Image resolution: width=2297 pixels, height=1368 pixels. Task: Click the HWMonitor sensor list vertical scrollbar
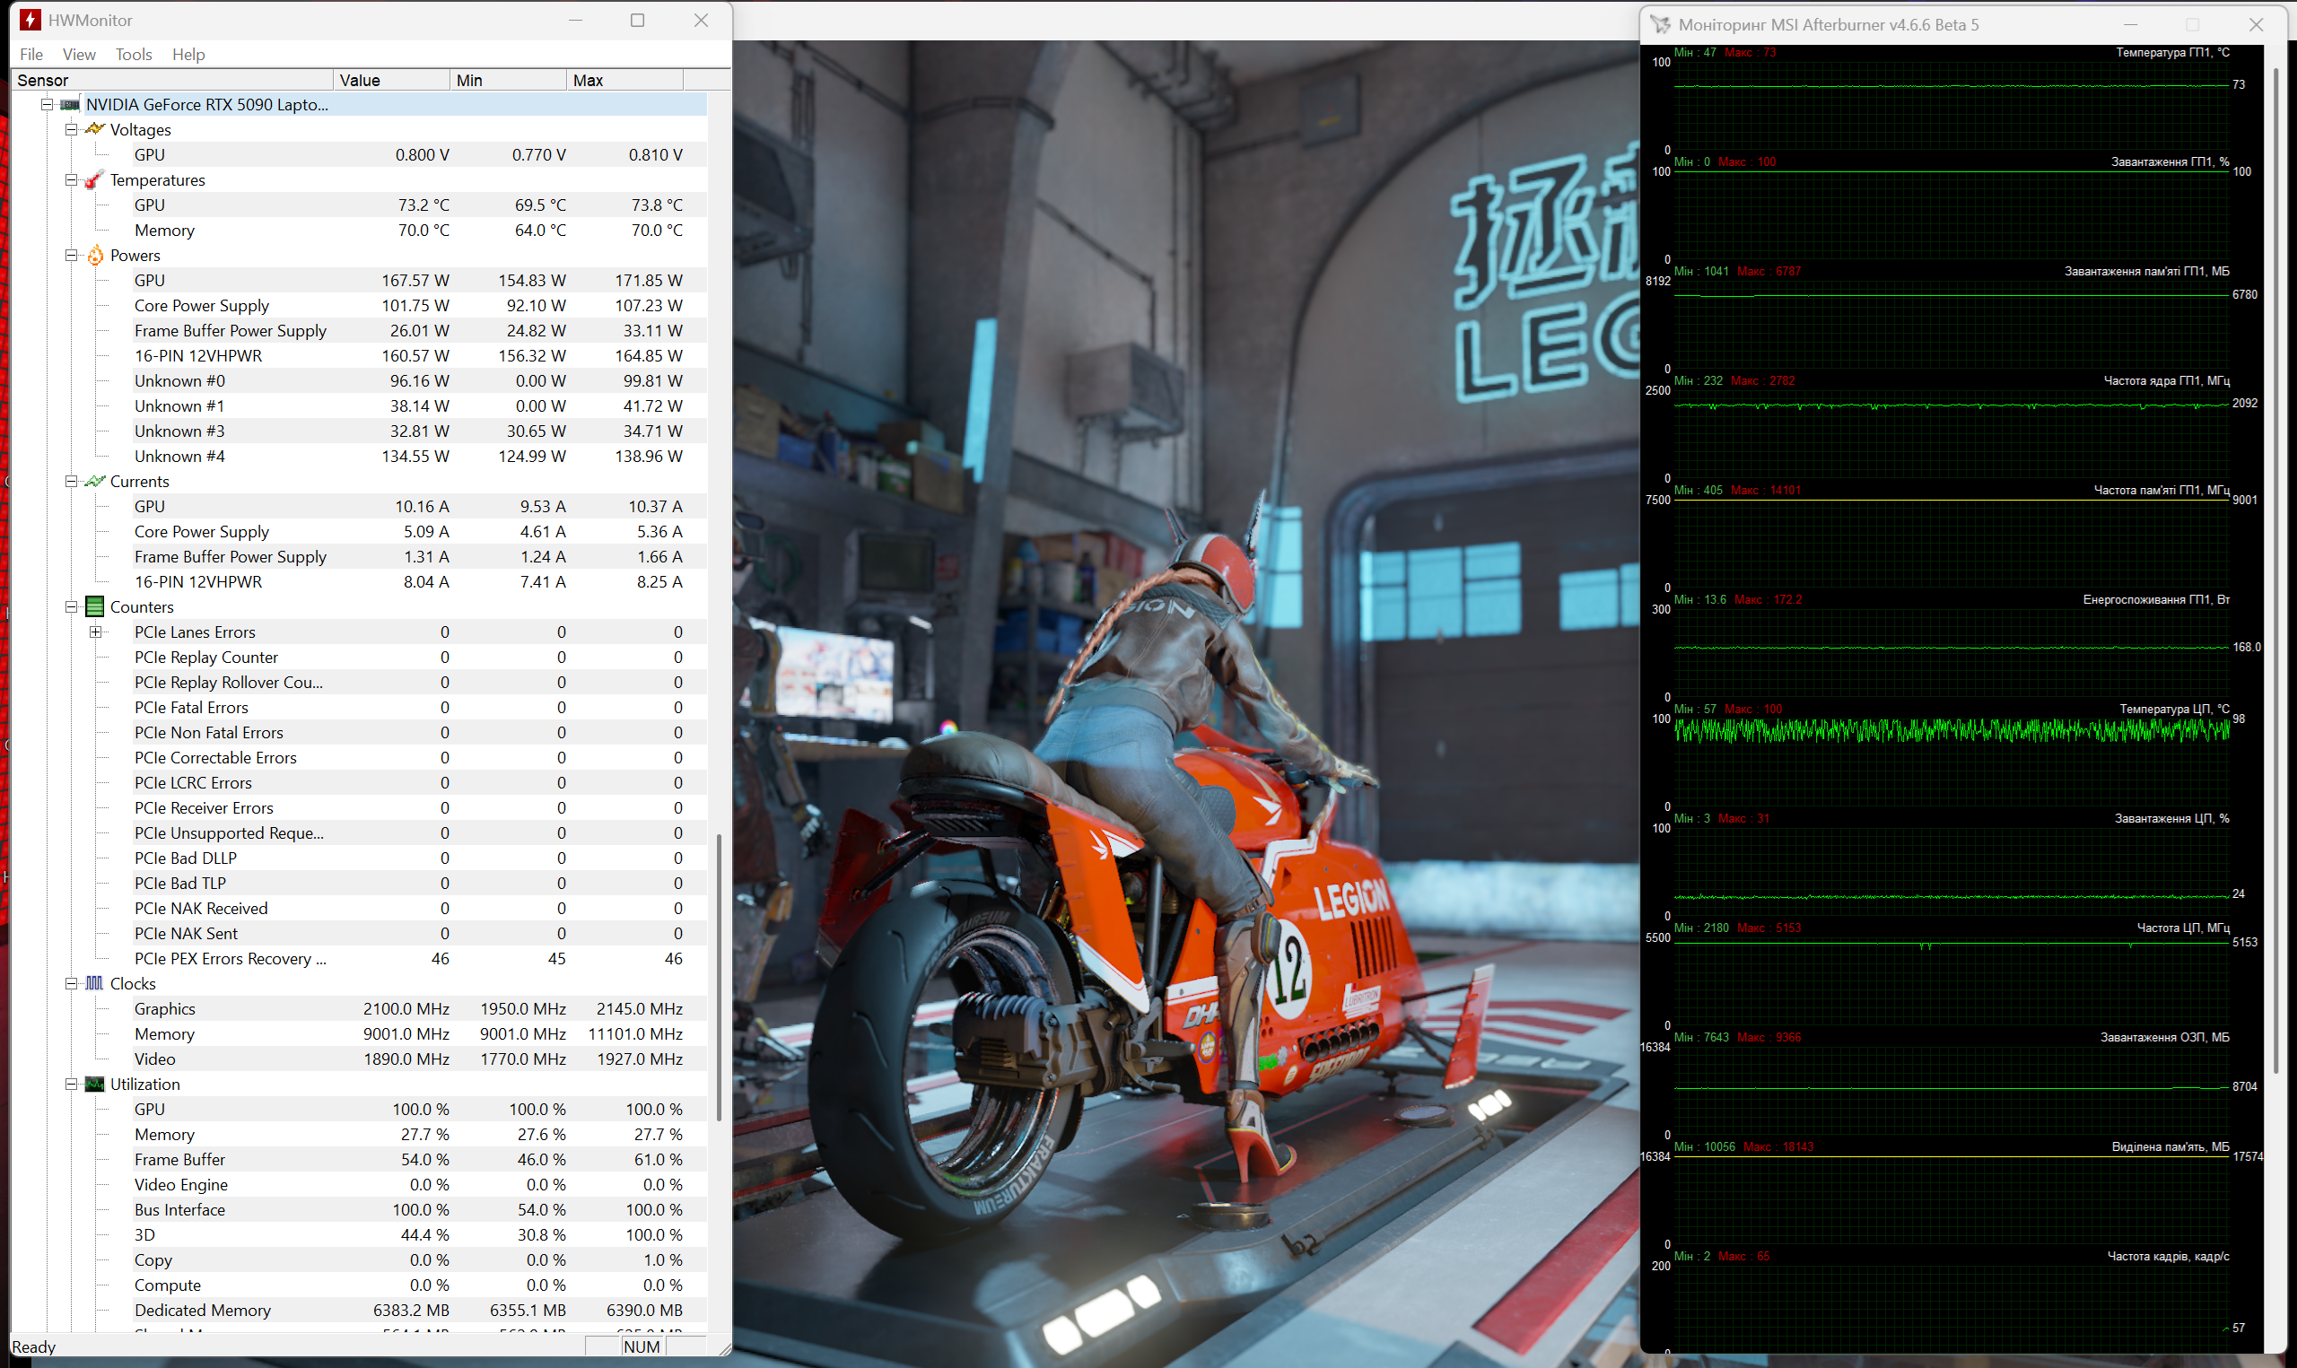(719, 977)
